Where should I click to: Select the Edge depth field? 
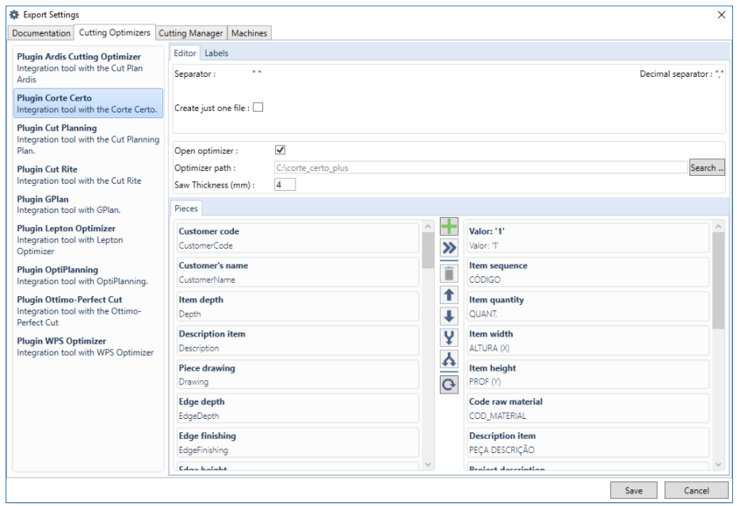[x=297, y=409]
